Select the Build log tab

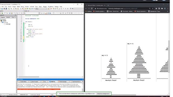[53, 82]
